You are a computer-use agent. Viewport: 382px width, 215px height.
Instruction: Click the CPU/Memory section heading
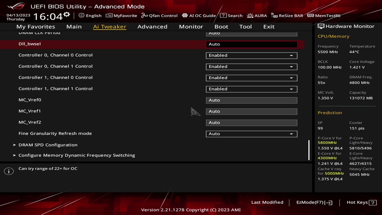coord(333,36)
